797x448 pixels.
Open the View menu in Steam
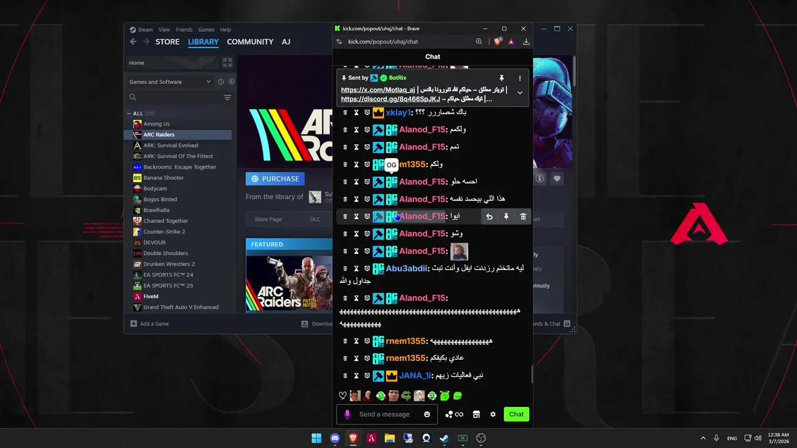pos(164,29)
